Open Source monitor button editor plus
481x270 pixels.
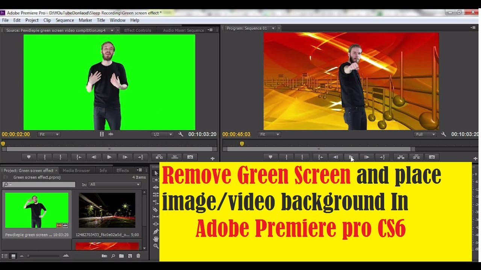point(212,159)
